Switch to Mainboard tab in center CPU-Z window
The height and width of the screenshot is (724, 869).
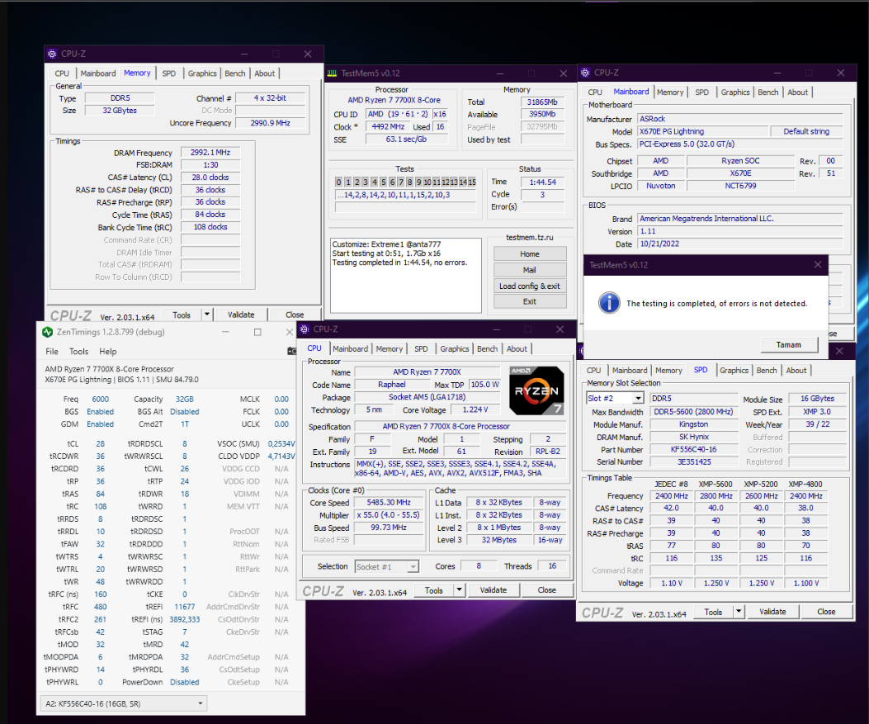(350, 348)
